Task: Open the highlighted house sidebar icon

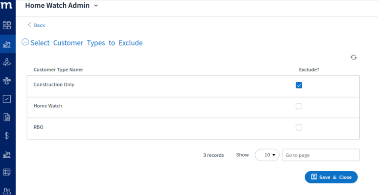Action: click(x=7, y=44)
